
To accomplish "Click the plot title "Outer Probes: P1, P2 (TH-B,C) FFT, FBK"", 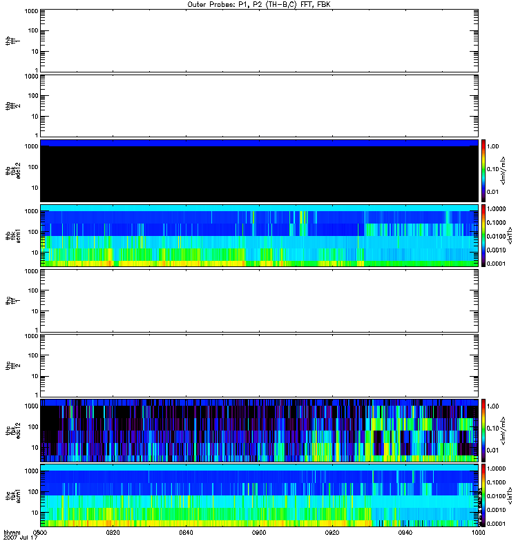I will pyautogui.click(x=259, y=5).
